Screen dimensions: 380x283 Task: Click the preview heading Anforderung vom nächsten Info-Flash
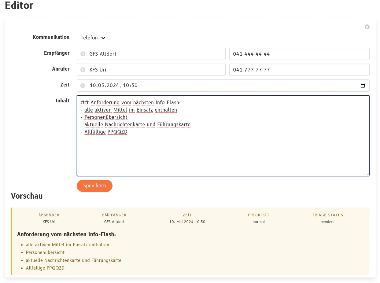tap(66, 234)
